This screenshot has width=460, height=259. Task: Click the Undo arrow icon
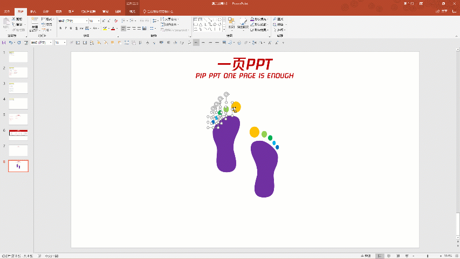coord(10,42)
